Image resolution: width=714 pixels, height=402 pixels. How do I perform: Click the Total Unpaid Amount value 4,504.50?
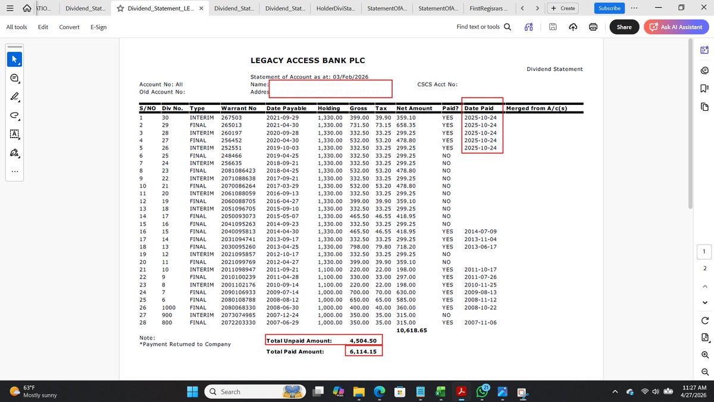tap(362, 341)
